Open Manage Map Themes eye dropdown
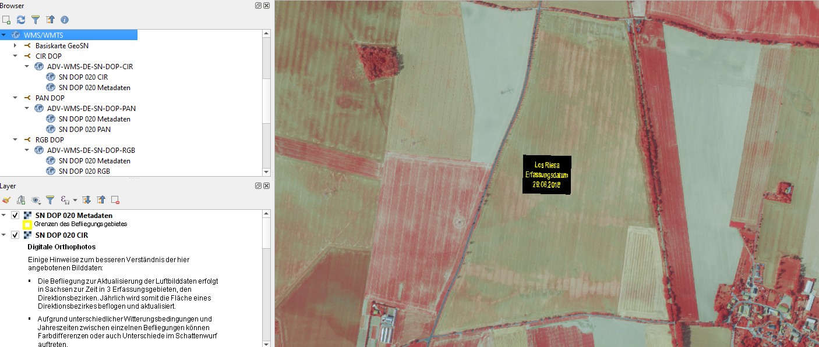The height and width of the screenshot is (347, 819). click(36, 200)
